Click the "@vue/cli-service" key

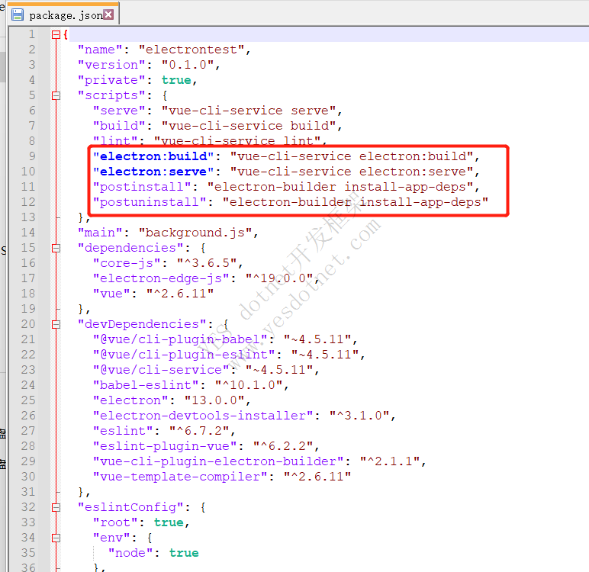point(161,370)
